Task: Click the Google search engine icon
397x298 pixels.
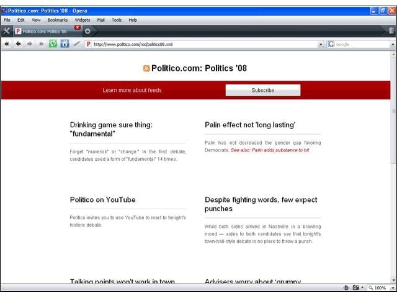Action: click(x=331, y=44)
